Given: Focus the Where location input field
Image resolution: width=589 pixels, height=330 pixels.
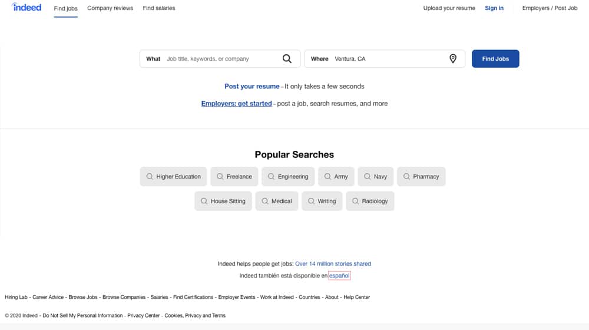Looking at the screenshot, I should point(389,58).
